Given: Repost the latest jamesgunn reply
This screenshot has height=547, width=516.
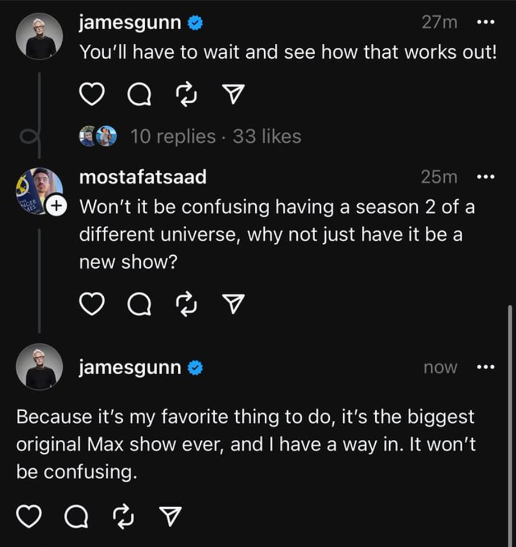Looking at the screenshot, I should point(124,516).
